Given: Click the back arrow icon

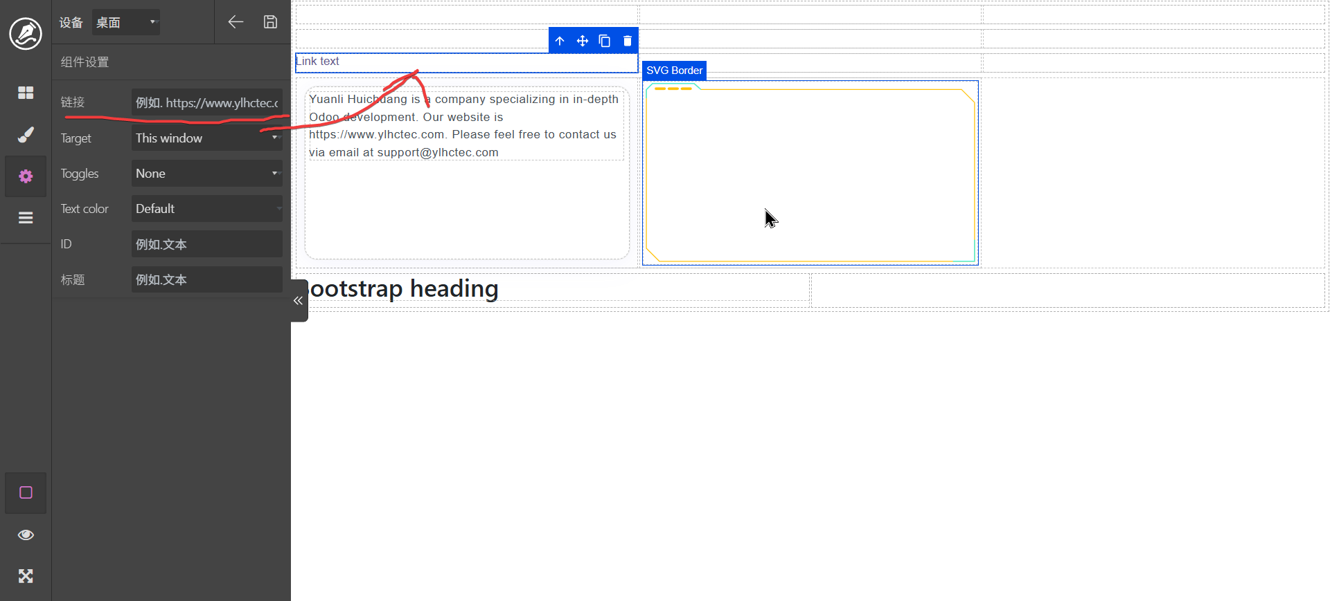Looking at the screenshot, I should (236, 22).
